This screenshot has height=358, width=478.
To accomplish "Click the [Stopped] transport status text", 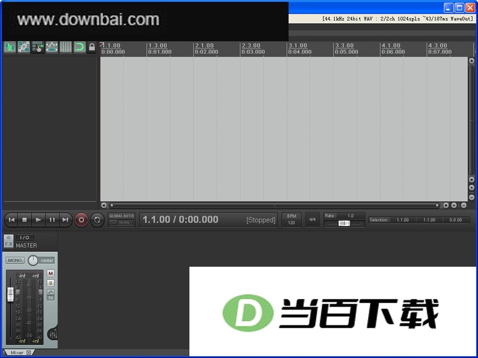I will pos(261,220).
